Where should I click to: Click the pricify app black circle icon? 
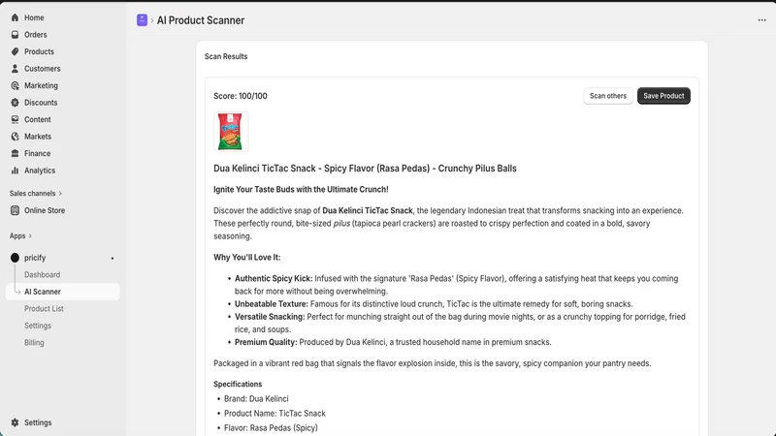tap(15, 258)
